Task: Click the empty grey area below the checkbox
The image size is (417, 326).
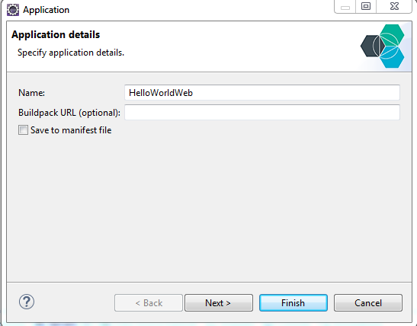Action: pyautogui.click(x=209, y=207)
